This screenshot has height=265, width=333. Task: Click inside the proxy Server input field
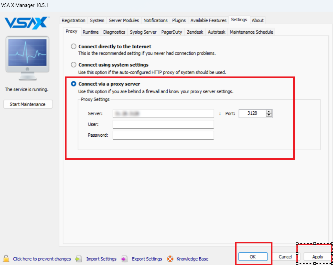(163, 113)
